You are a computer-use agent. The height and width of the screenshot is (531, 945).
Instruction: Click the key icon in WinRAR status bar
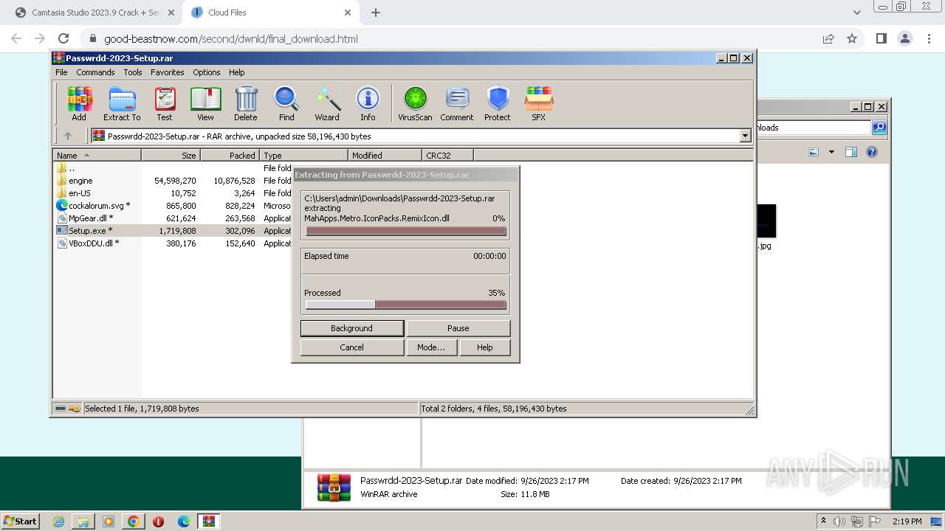tap(74, 409)
